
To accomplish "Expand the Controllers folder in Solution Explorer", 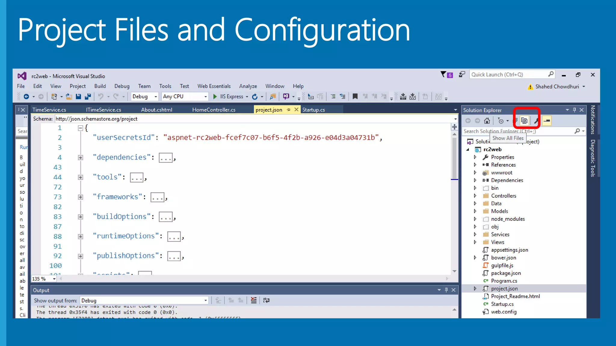I will point(475,196).
